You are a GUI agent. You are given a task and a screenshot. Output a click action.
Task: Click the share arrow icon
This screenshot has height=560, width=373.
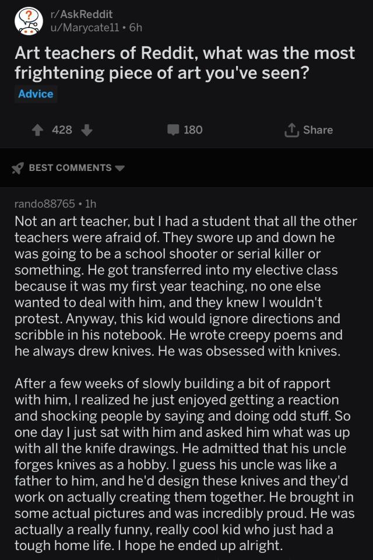click(290, 130)
